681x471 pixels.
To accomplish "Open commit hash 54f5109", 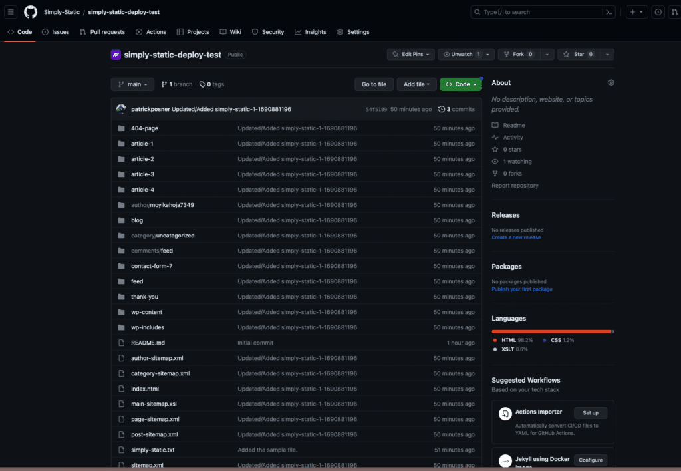I will coord(376,110).
